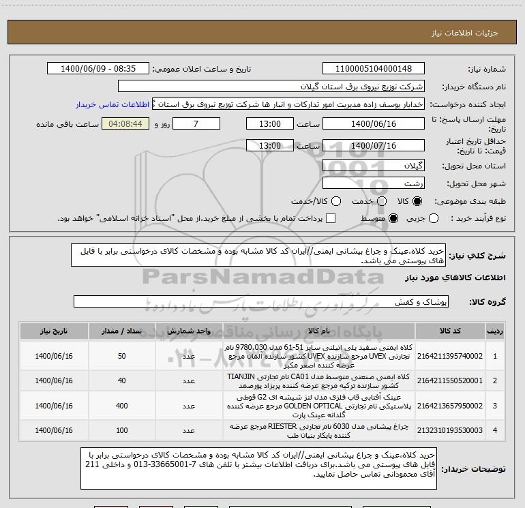Click the نام کالا column header
Image resolution: width=525 pixels, height=508 pixels.
(319, 331)
